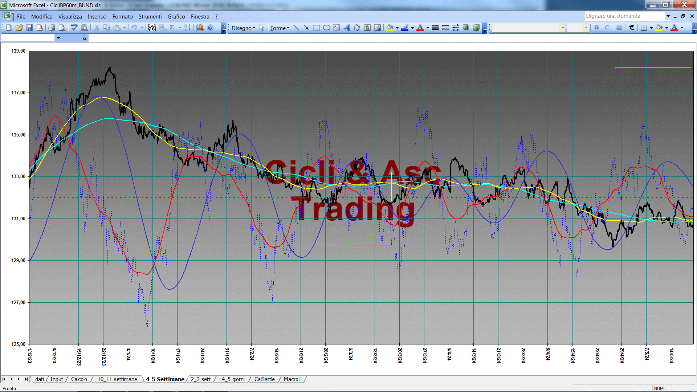The width and height of the screenshot is (697, 392).
Task: Open the File menu
Action: tap(21, 16)
